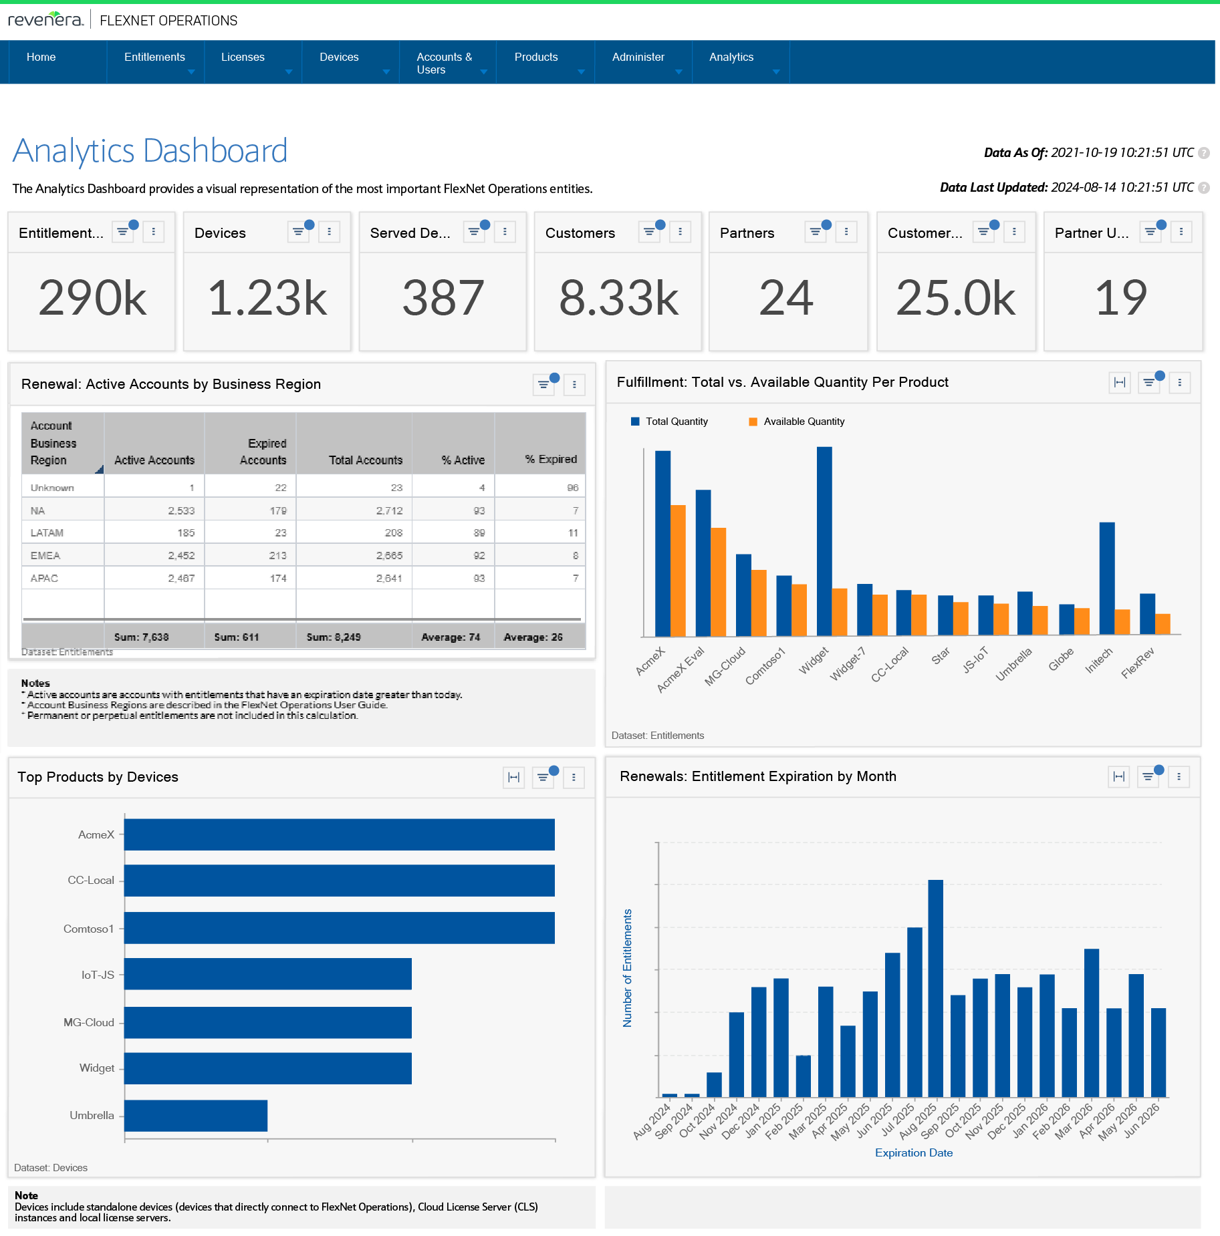Screen dimensions: 1220x1236
Task: Open the kebab menu on the Devices card
Action: (x=329, y=232)
